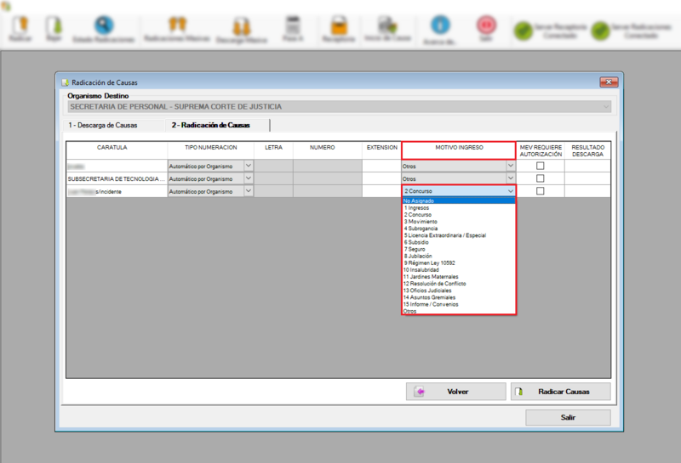
Task: Choose 3 Movimiento in the list
Action: 459,222
